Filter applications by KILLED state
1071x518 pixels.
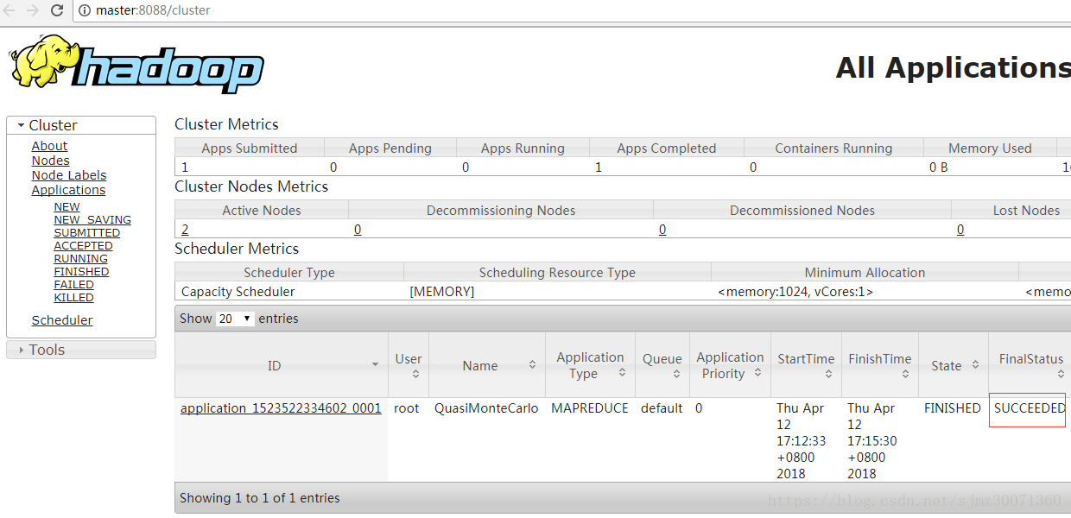[73, 298]
